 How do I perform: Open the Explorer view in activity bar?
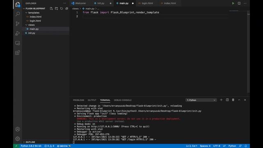tap(18, 5)
